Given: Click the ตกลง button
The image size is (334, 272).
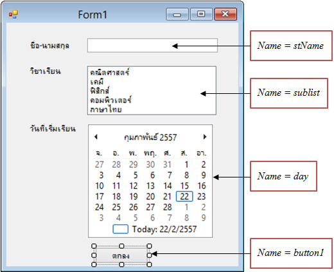Looking at the screenshot, I should pos(121,255).
